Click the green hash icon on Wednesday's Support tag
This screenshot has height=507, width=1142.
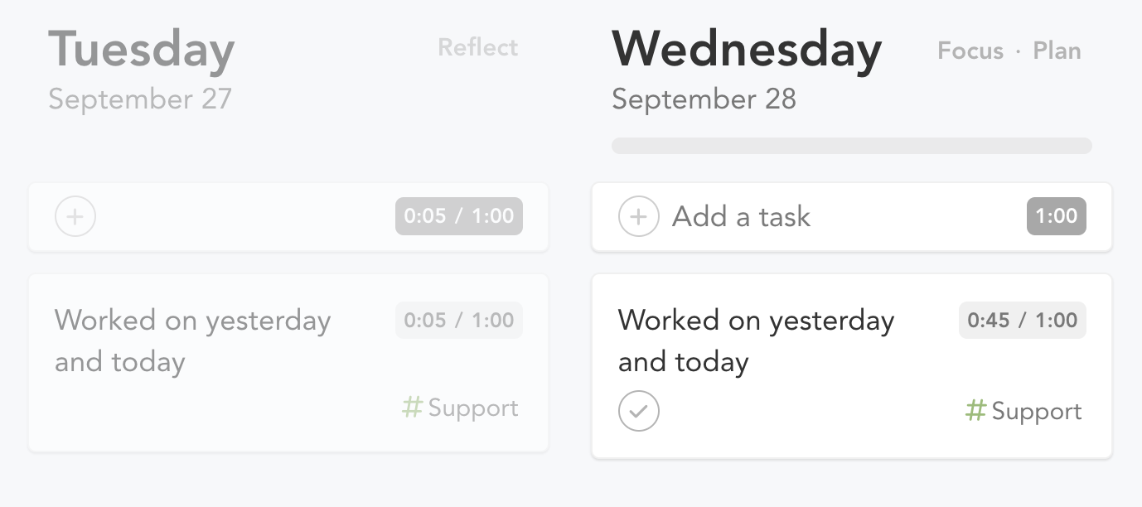(x=976, y=411)
